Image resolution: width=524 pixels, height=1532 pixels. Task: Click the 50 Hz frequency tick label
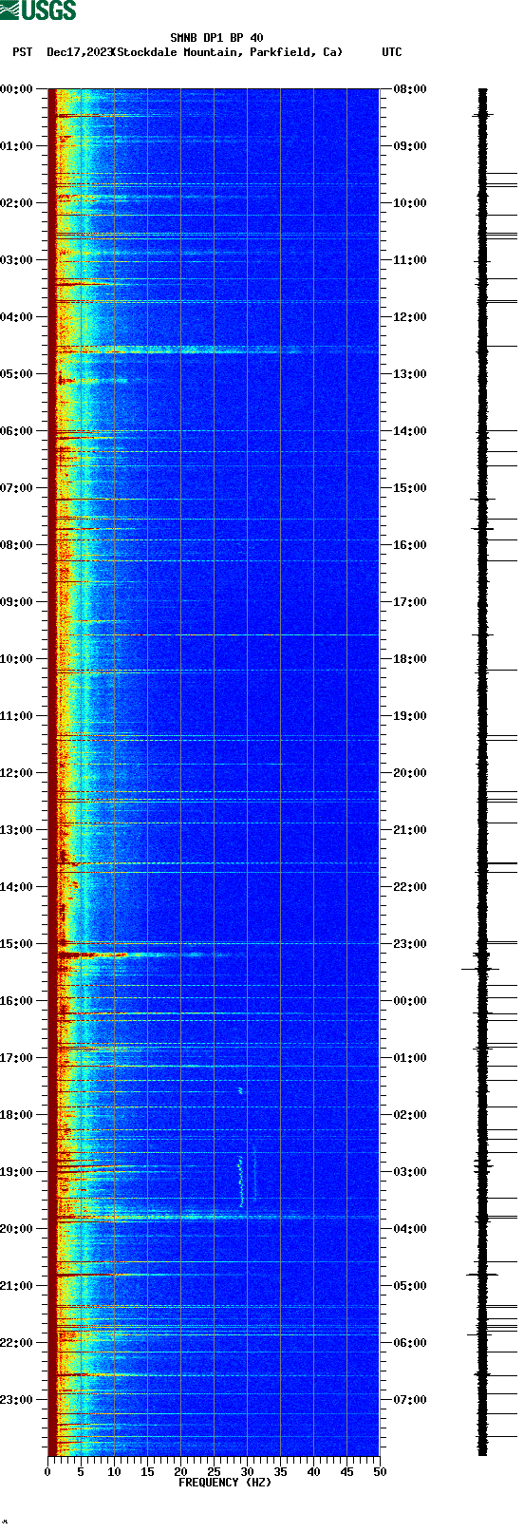(380, 1472)
